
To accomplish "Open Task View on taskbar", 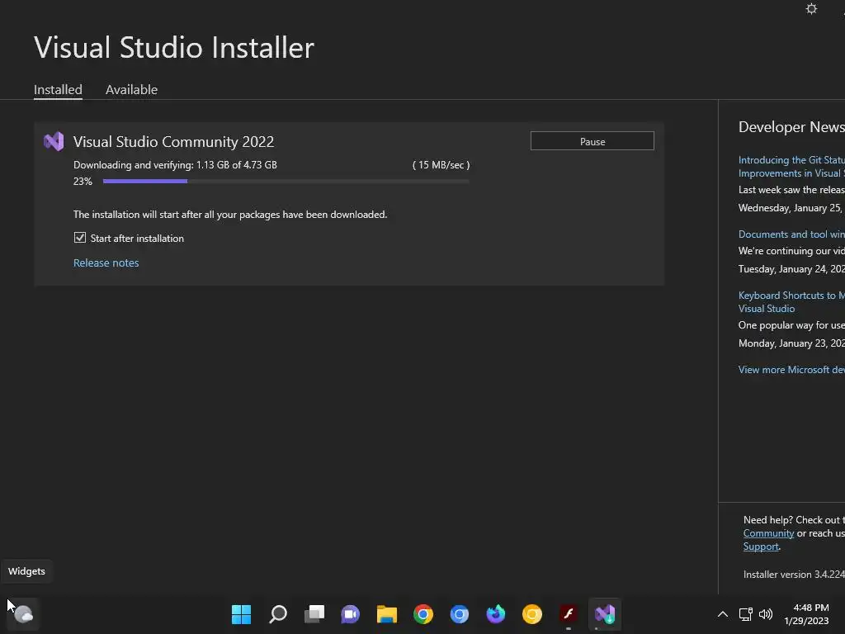I will (314, 614).
